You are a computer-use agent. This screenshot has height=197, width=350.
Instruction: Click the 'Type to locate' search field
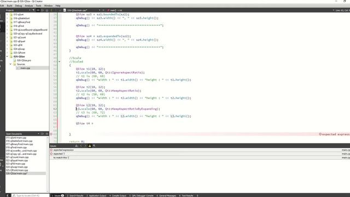[30, 195]
